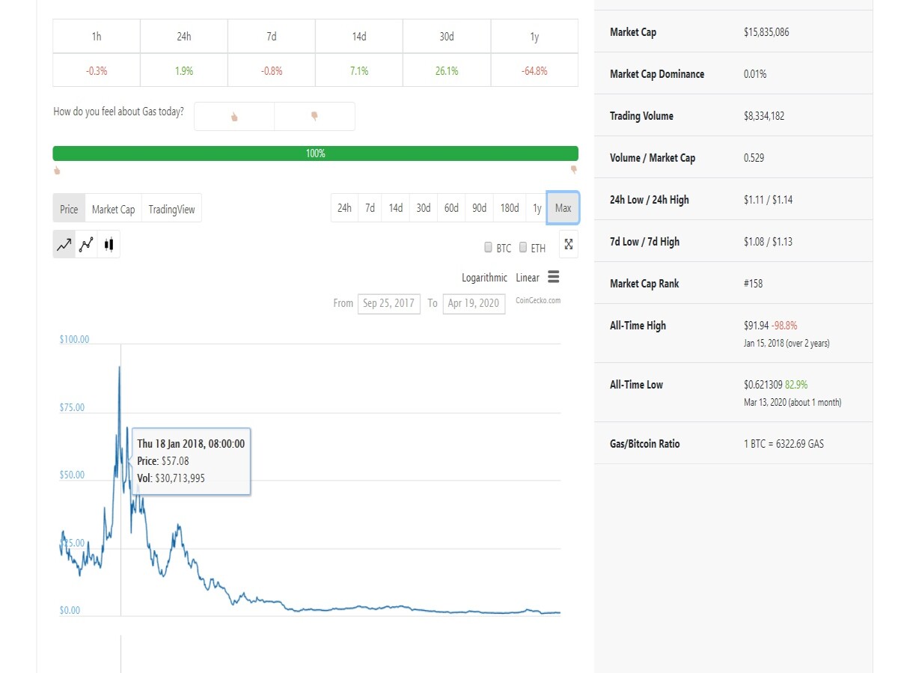898x673 pixels.
Task: Click the 24h Low / 24h High value
Action: click(x=769, y=200)
